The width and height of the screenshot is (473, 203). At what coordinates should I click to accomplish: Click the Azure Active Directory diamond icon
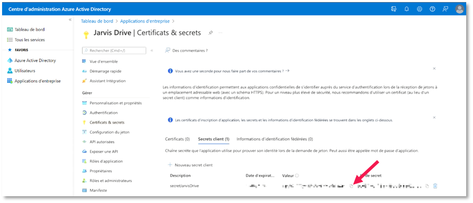[x=9, y=61]
